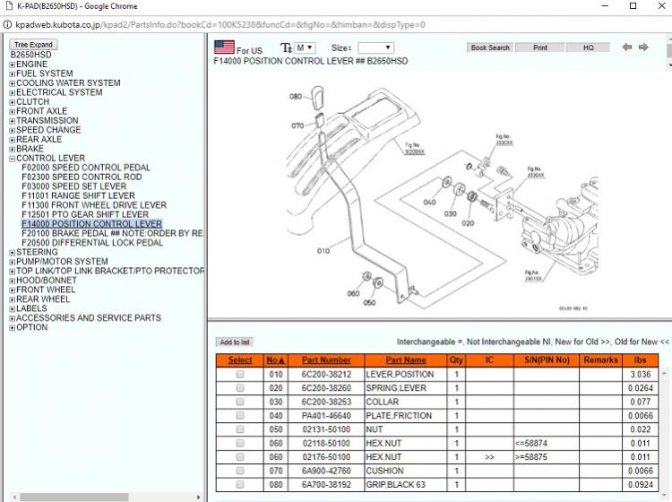Open F11001 RANGE SHIFT LEVER
The width and height of the screenshot is (672, 502).
pos(79,196)
